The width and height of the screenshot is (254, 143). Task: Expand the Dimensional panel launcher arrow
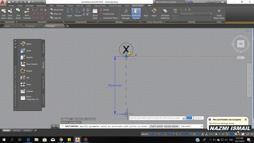click(97, 22)
